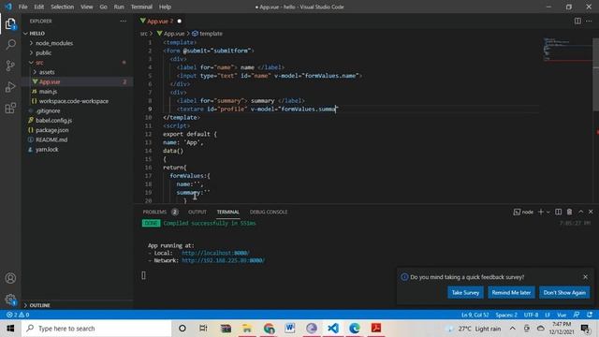Open Explorer more actions ellipsis
This screenshot has height=337, width=599.
click(x=123, y=21)
